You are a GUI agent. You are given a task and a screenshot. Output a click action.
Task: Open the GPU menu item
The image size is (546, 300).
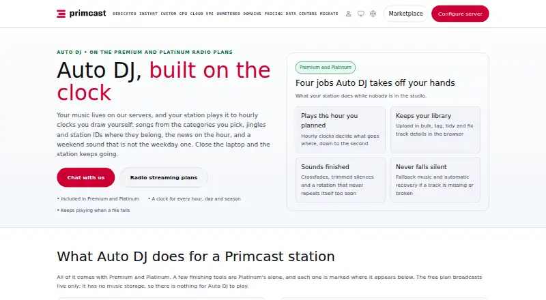[183, 14]
